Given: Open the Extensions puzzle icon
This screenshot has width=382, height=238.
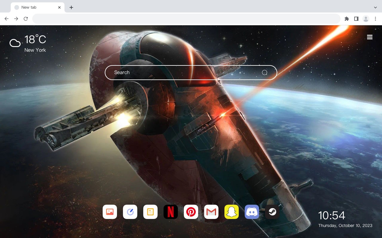Looking at the screenshot, I should 346,19.
